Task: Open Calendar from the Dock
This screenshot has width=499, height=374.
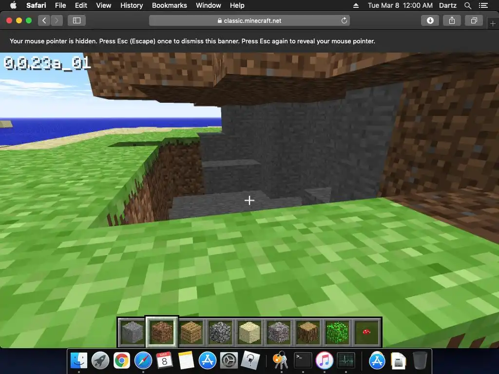Action: coord(165,361)
